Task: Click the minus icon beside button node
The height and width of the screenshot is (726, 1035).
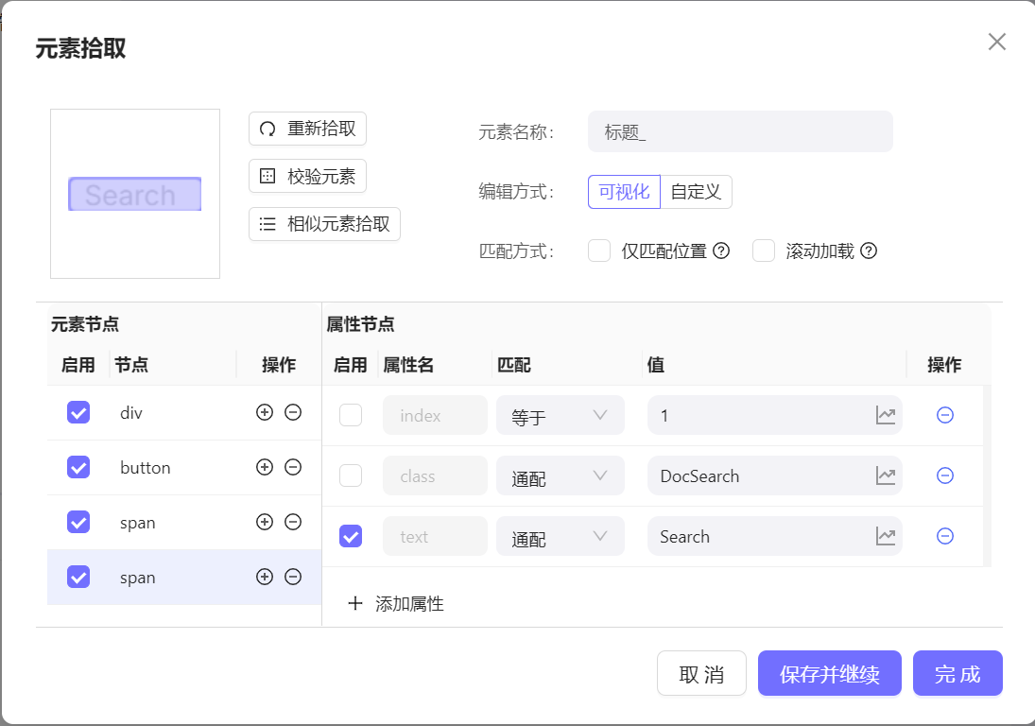Action: click(x=293, y=468)
